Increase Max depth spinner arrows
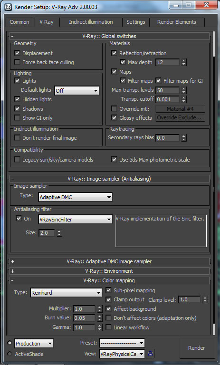Image resolution: width=220 pixels, height=365 pixels. point(184,61)
